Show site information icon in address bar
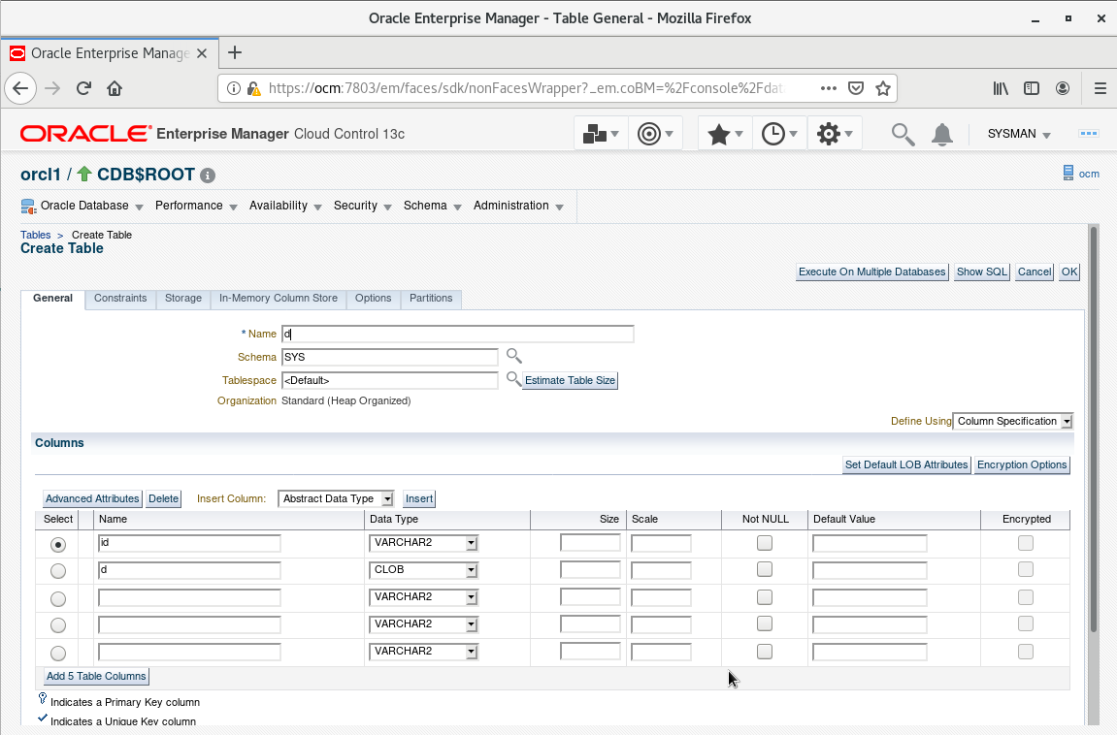This screenshot has height=735, width=1117. tap(233, 88)
